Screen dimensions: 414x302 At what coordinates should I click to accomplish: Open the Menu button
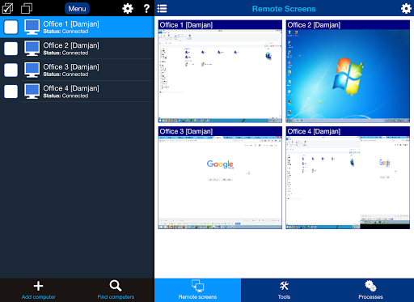click(77, 9)
